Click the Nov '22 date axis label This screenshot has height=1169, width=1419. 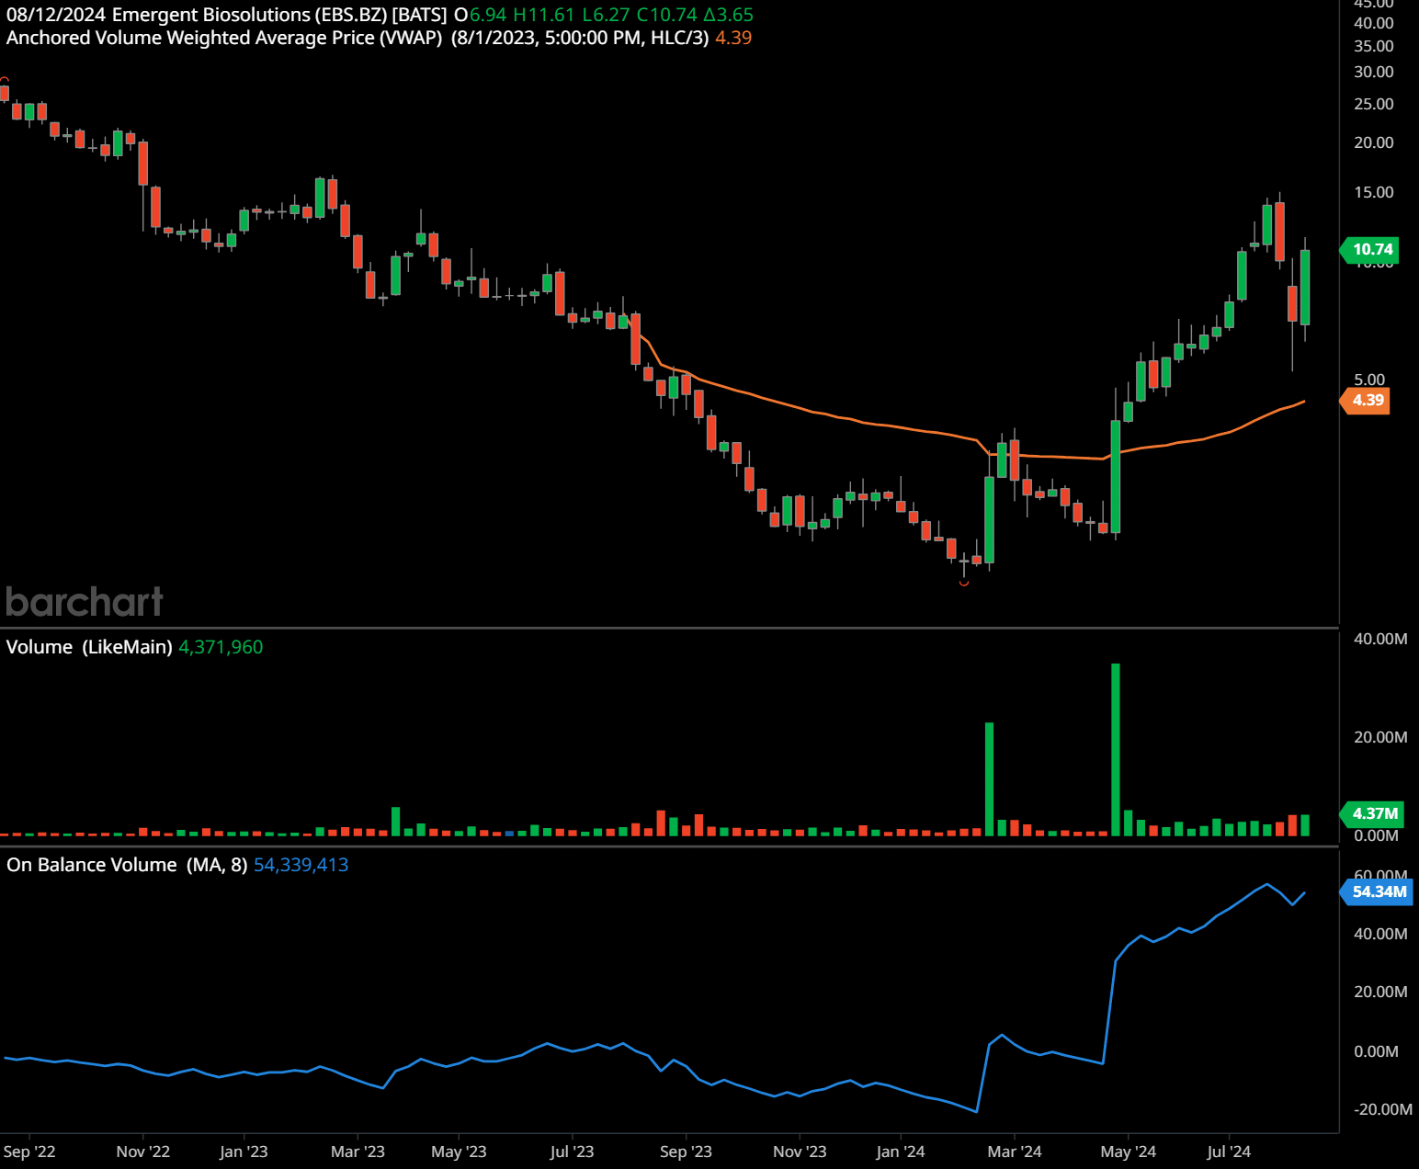point(143,1152)
